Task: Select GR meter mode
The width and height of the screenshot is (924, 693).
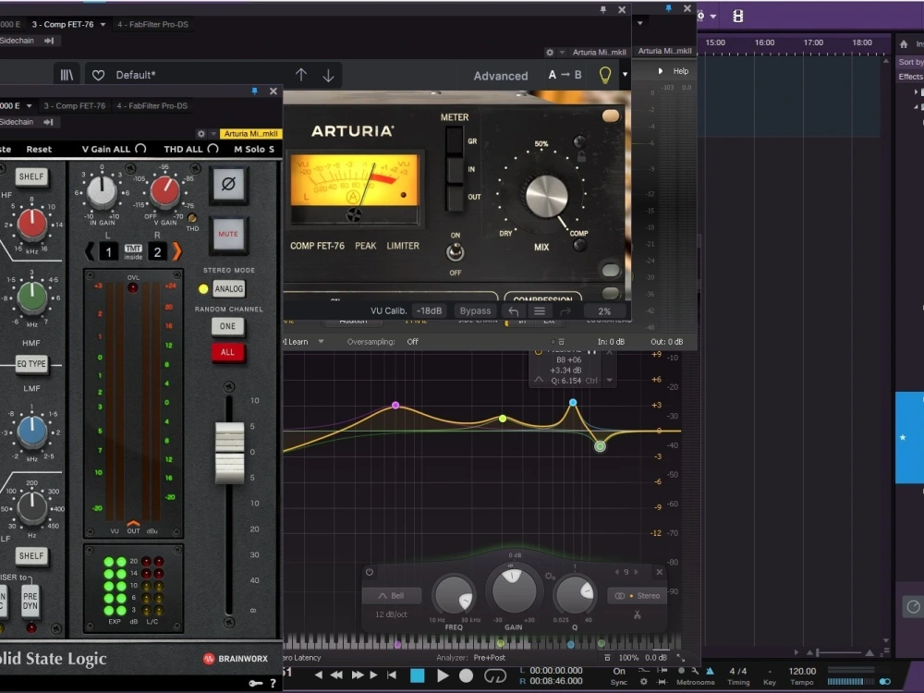Action: click(455, 141)
